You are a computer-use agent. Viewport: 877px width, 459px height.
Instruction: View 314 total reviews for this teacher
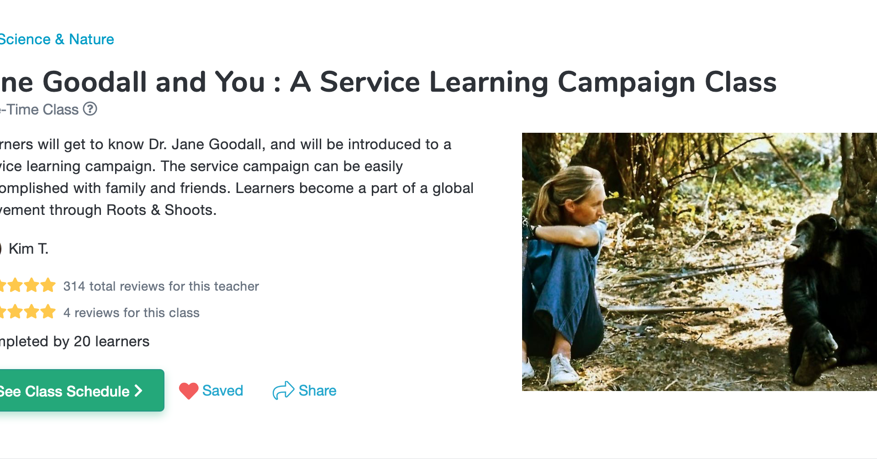(161, 286)
